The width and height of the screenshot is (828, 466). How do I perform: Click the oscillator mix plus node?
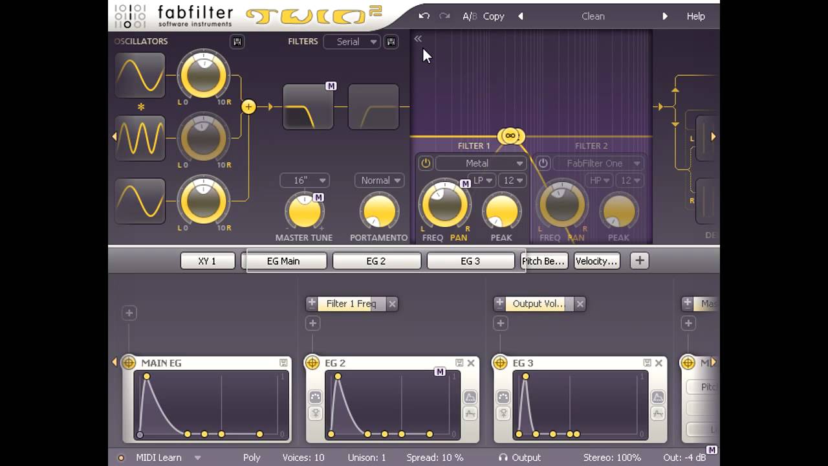coord(248,107)
